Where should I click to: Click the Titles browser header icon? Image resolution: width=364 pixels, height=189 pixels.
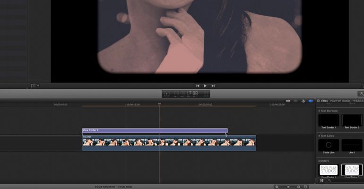pos(318,101)
